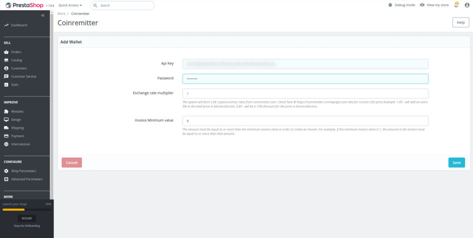The height and width of the screenshot is (238, 473).
Task: Click the PrestaShop logo
Action: tap(25, 5)
